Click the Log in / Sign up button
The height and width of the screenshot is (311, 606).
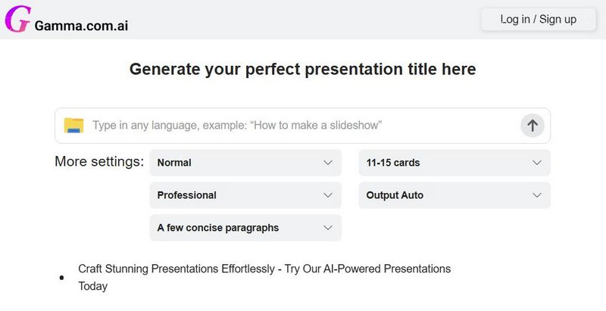tap(538, 19)
